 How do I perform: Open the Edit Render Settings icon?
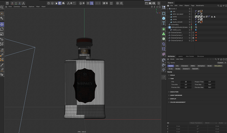point(154,3)
